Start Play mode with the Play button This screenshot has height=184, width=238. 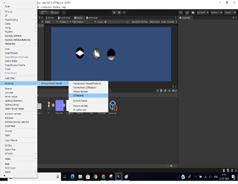coord(114,13)
